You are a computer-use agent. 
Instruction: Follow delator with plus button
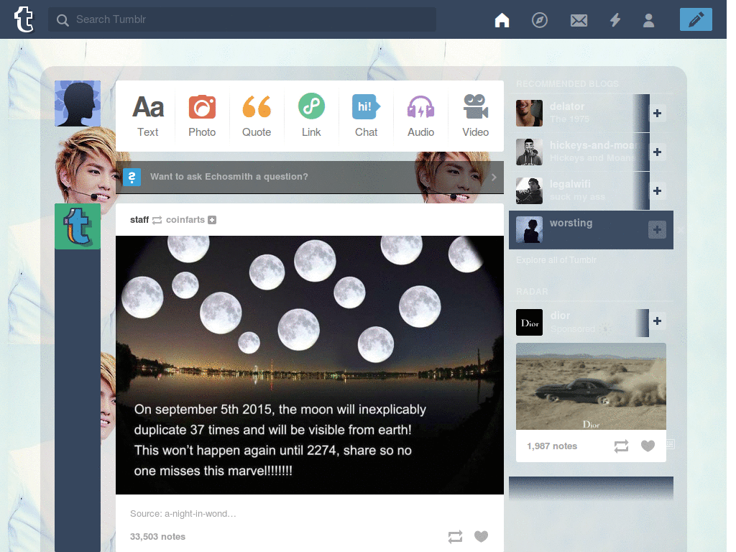pos(657,113)
